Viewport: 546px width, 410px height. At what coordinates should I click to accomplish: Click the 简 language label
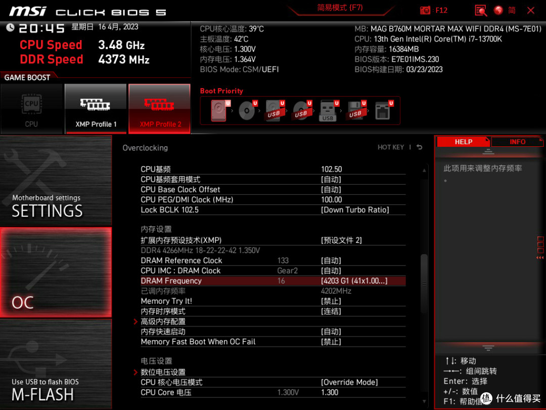click(512, 10)
